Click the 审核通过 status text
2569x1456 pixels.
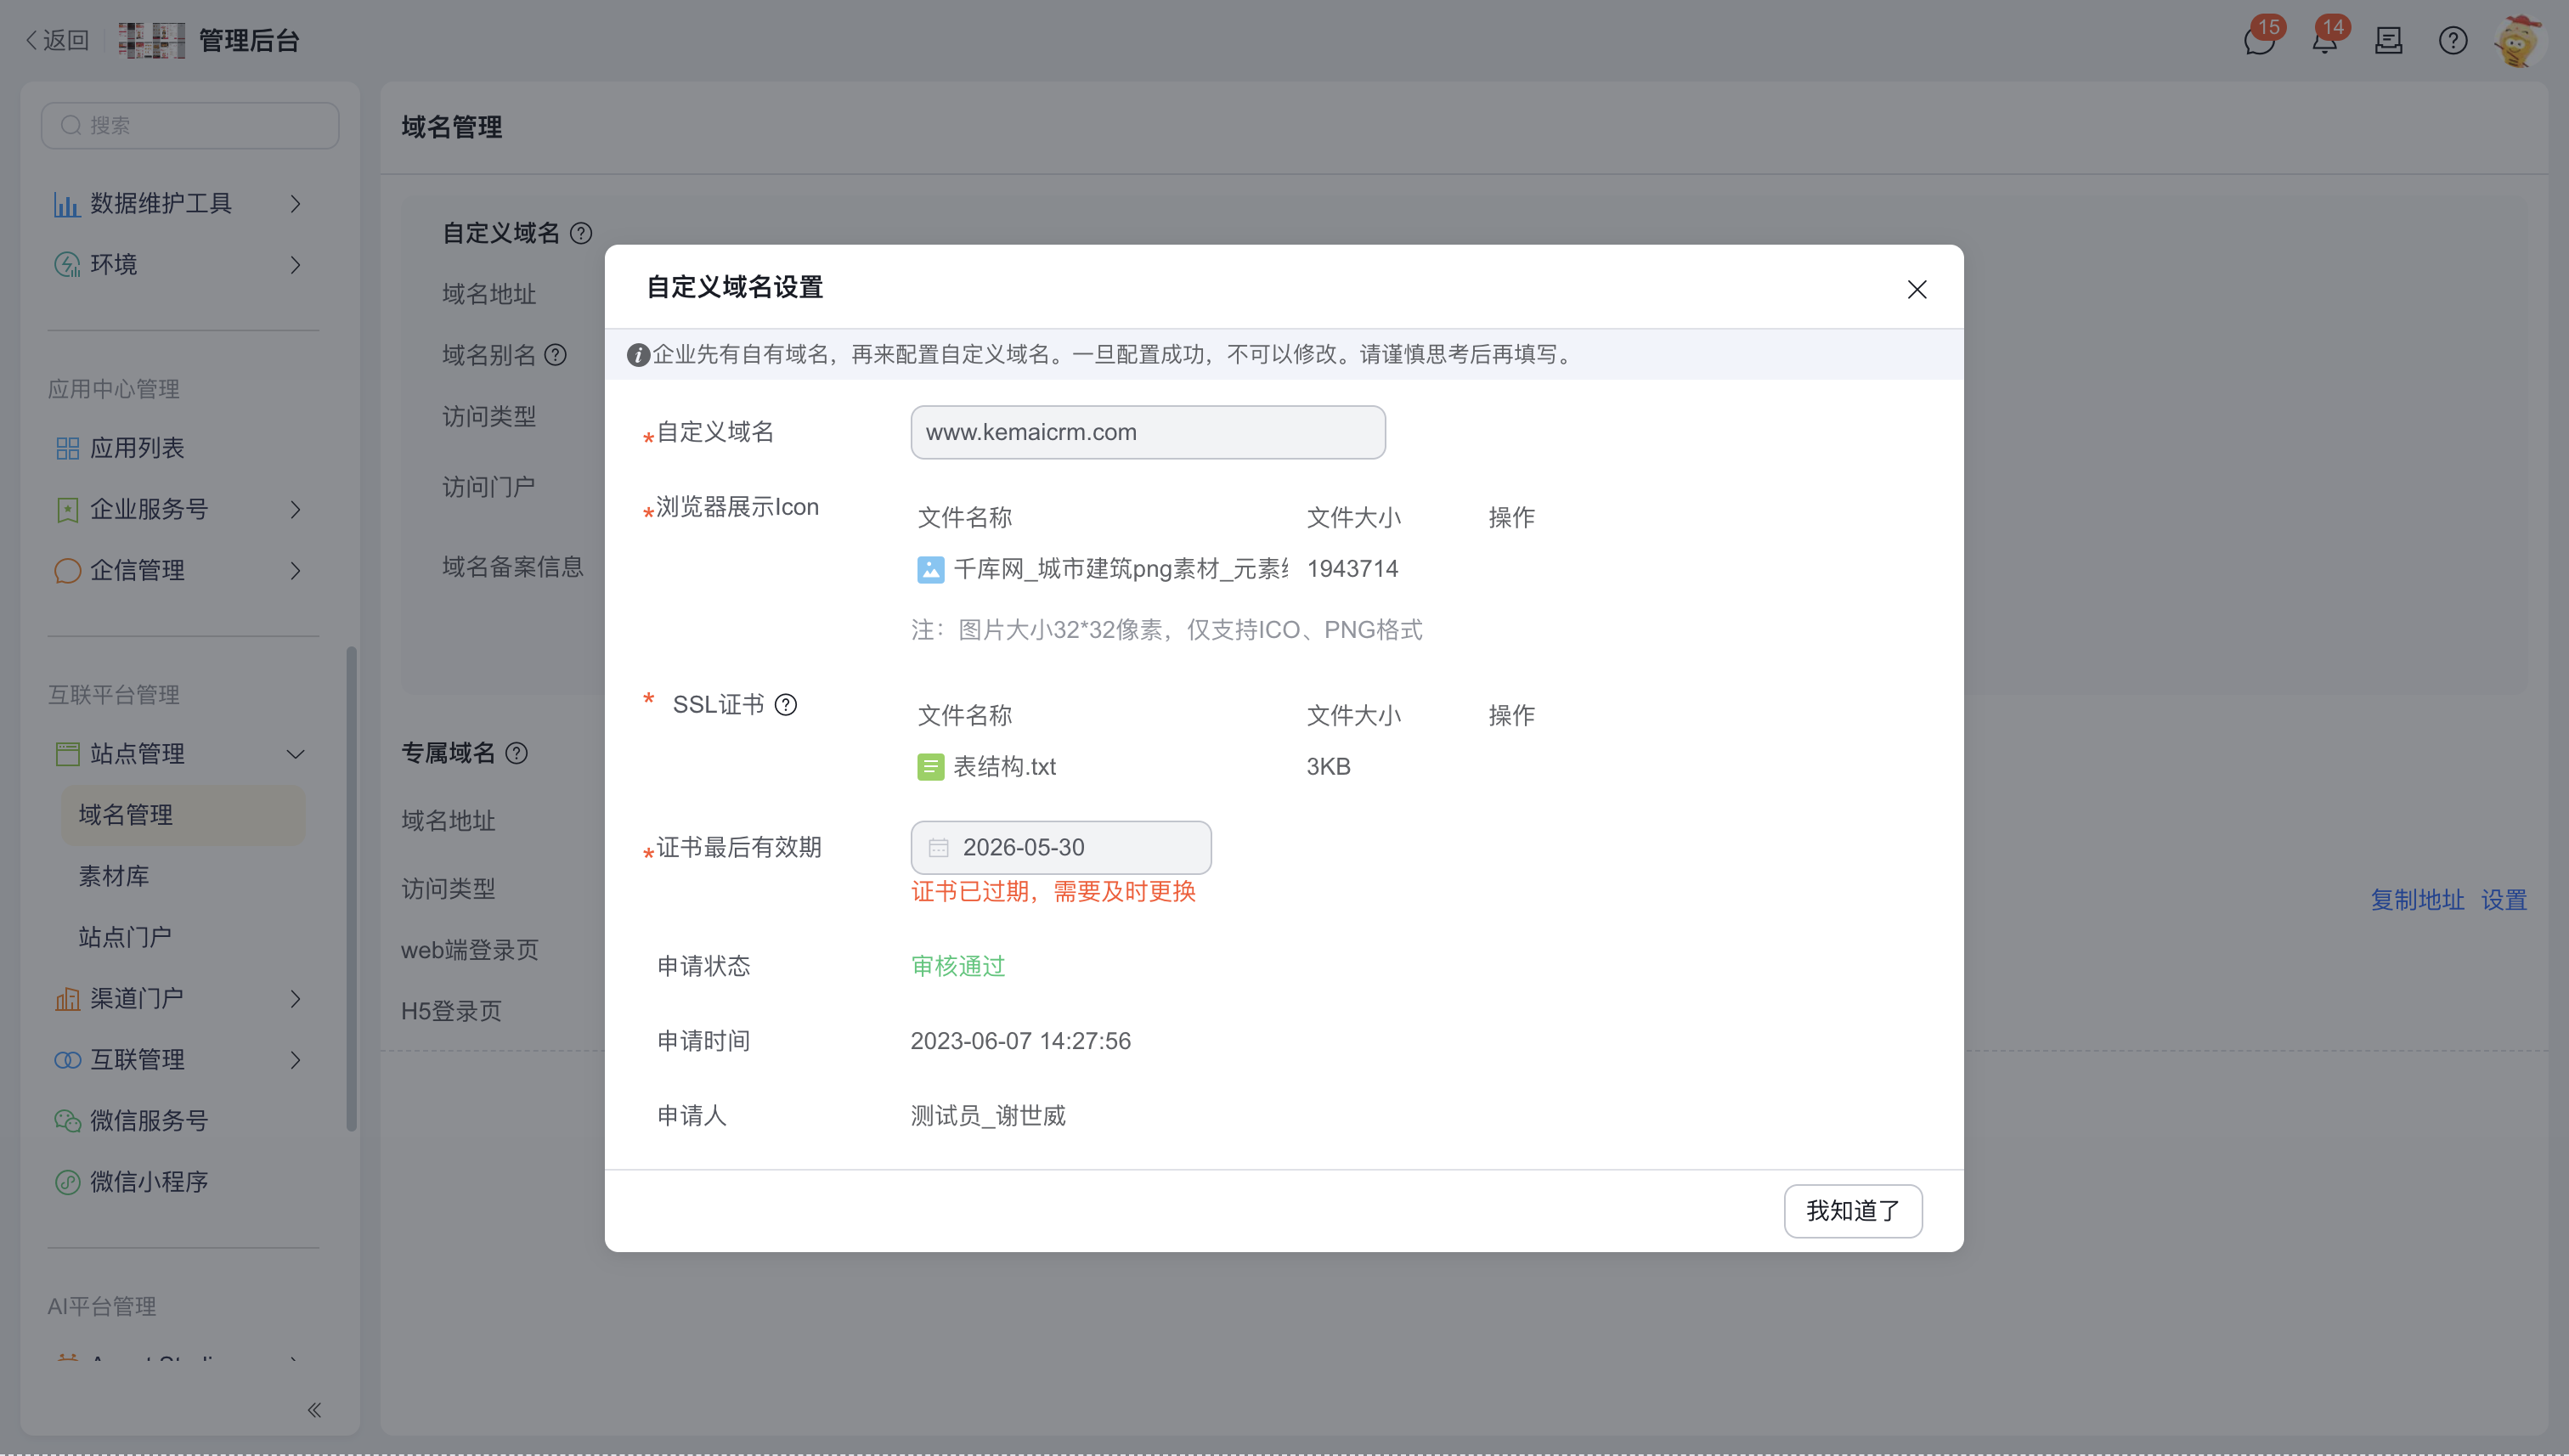957,966
